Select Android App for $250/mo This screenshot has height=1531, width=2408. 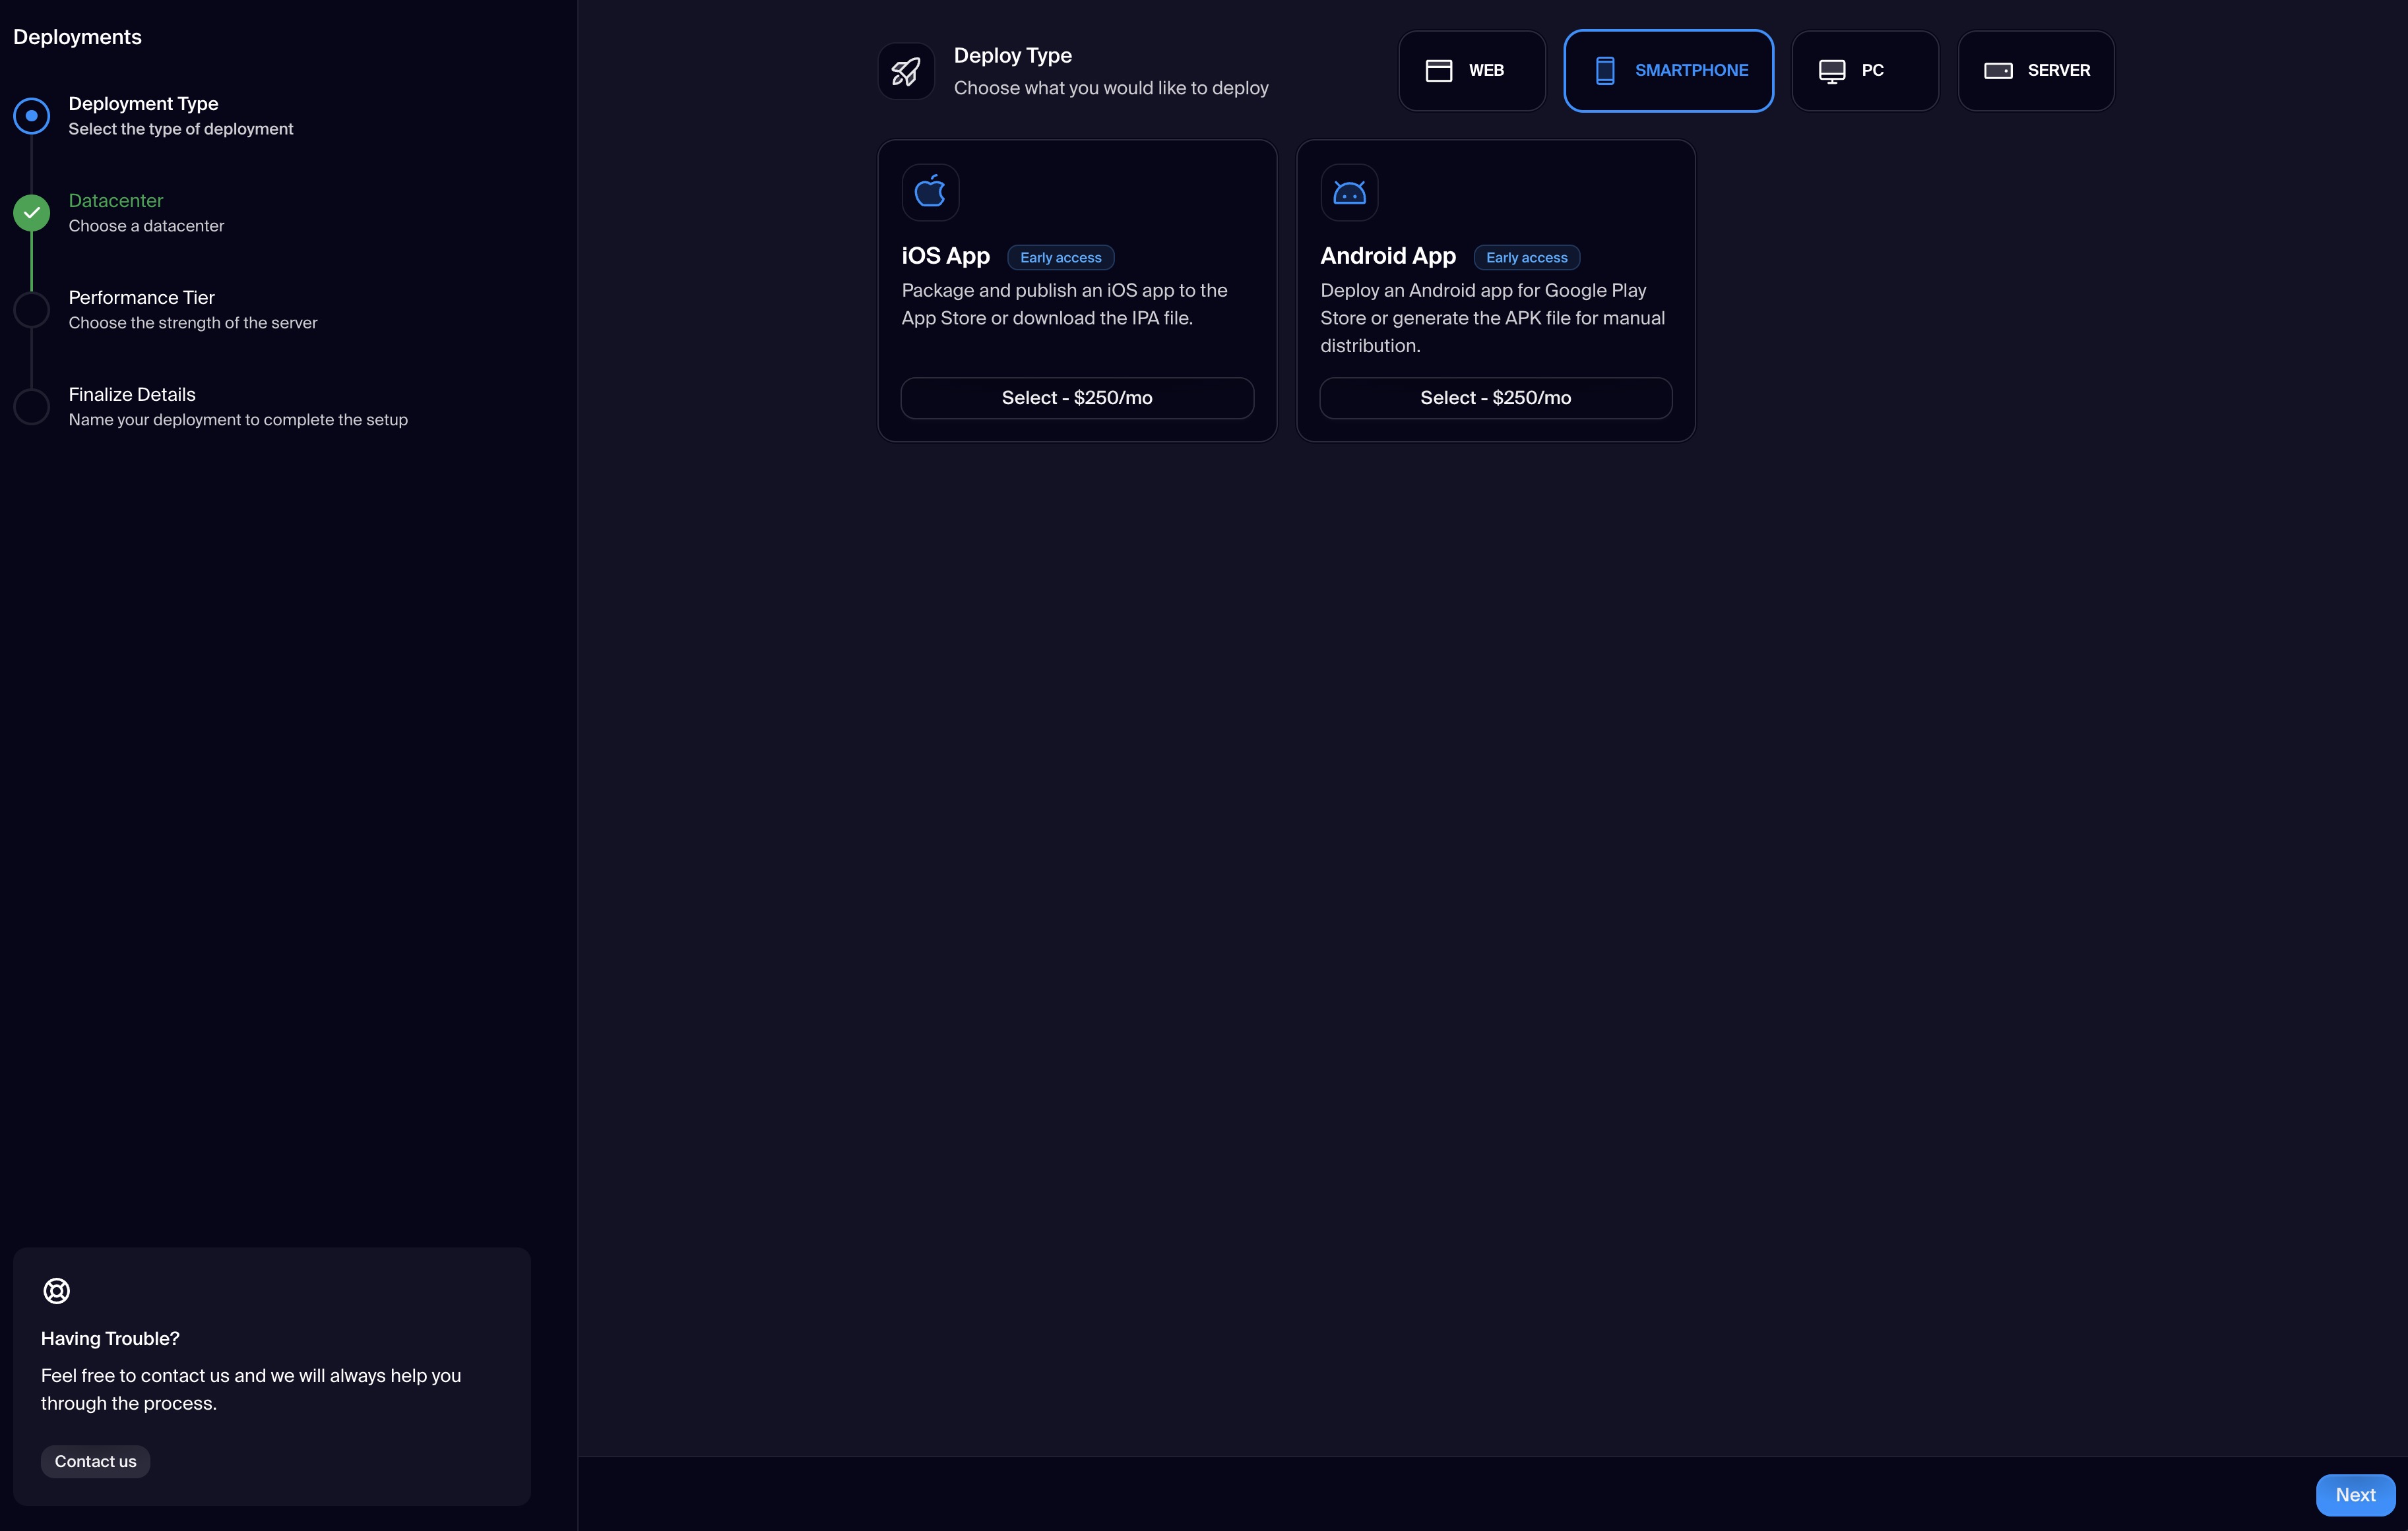click(x=1495, y=398)
